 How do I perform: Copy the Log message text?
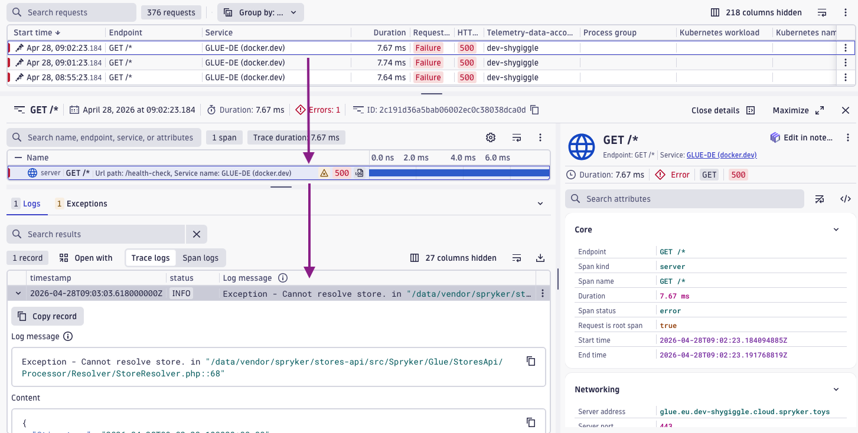pyautogui.click(x=530, y=361)
